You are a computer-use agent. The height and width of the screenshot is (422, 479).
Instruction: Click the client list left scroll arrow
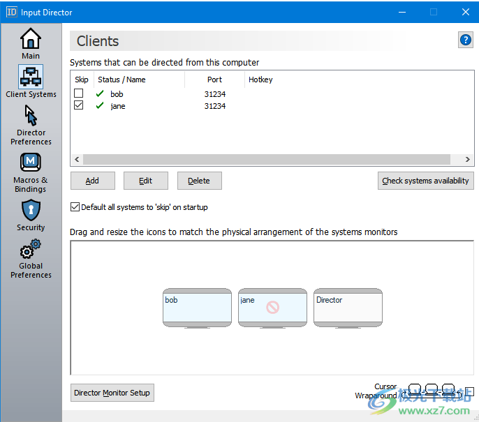coord(77,159)
